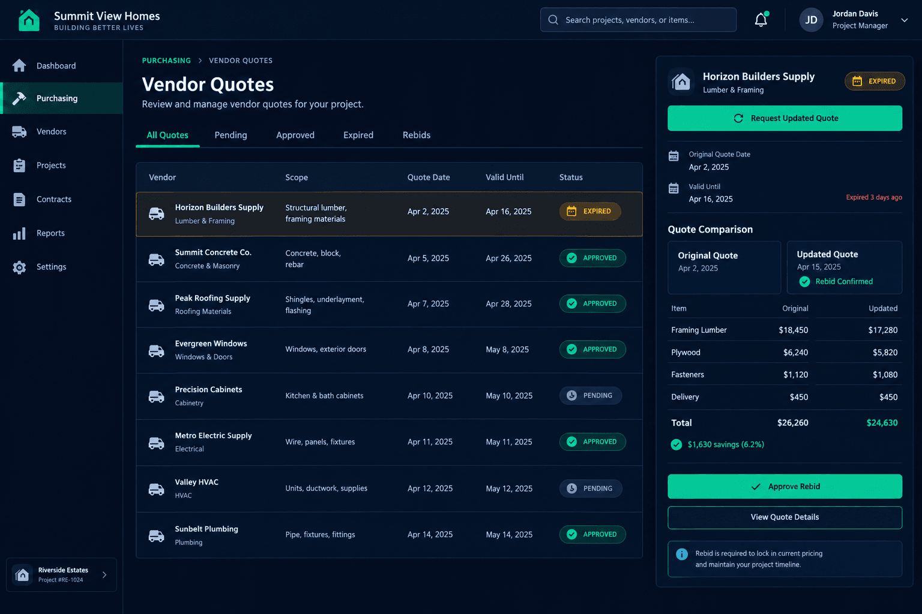This screenshot has width=922, height=614.
Task: Expand the Riverside Estates project switcher chevron
Action: (104, 575)
